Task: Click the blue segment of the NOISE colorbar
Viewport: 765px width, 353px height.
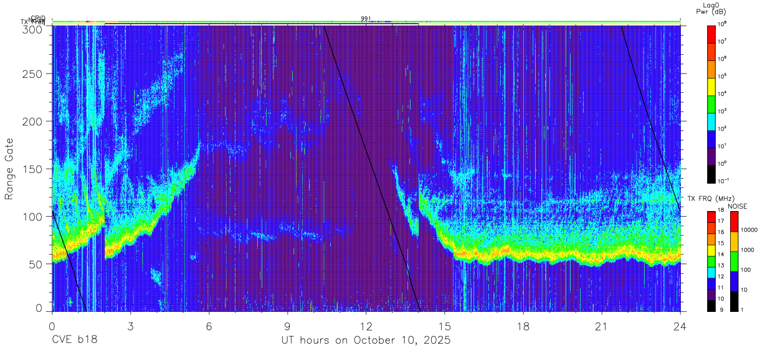Action: 734,280
